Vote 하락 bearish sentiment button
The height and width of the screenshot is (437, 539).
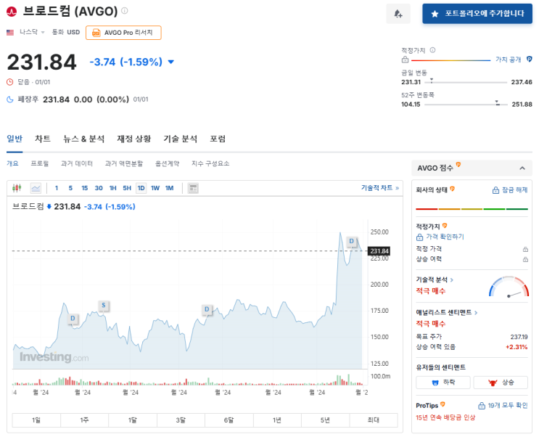click(x=443, y=383)
